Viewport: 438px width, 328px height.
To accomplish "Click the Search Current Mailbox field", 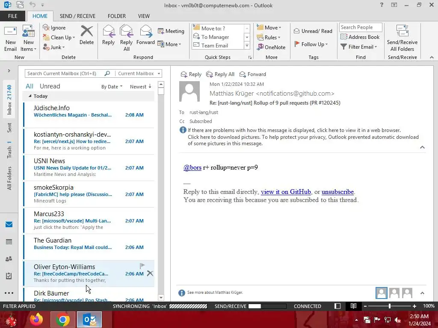I will 65,73.
